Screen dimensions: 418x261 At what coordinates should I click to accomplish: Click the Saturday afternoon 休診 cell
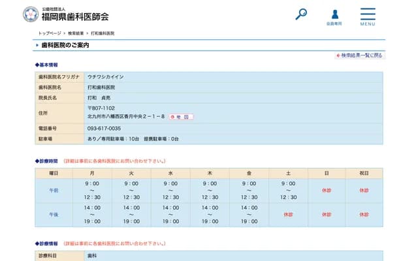[x=289, y=214]
